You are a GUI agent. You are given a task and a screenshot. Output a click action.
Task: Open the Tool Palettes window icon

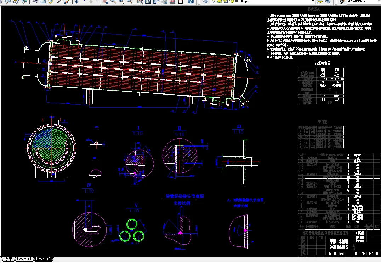click(x=156, y=1)
